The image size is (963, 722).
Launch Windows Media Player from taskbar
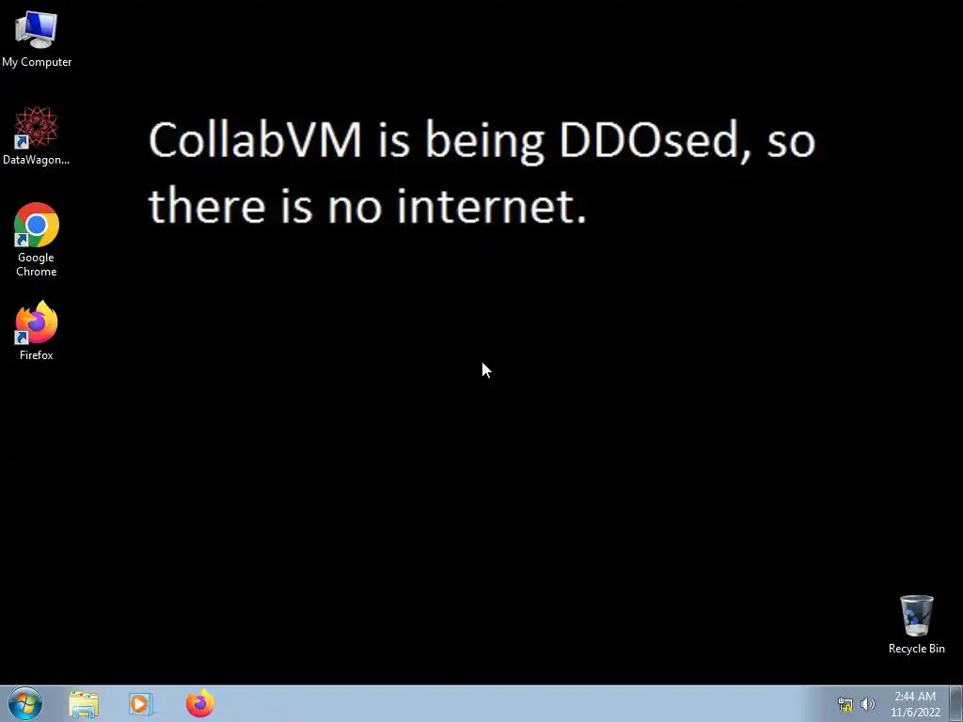tap(141, 704)
